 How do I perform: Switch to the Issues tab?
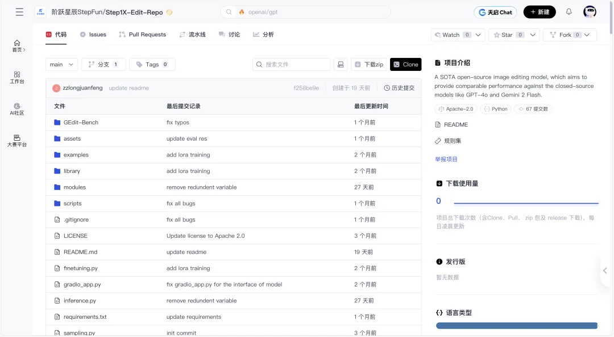click(93, 35)
